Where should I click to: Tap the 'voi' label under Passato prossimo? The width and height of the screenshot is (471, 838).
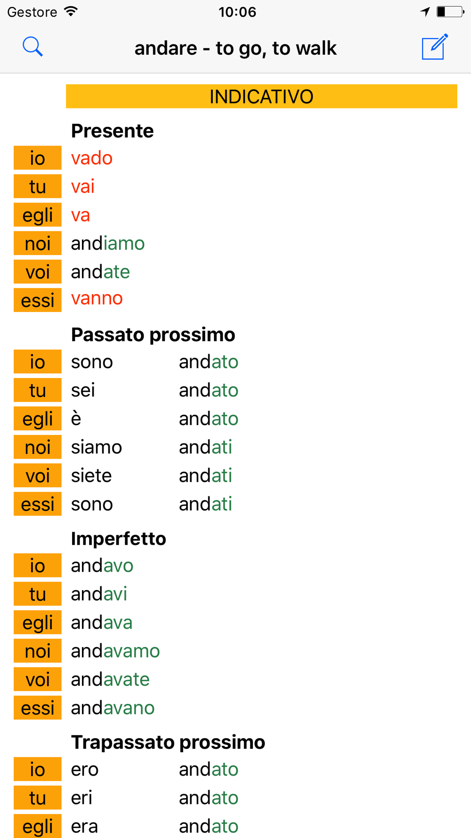[38, 476]
